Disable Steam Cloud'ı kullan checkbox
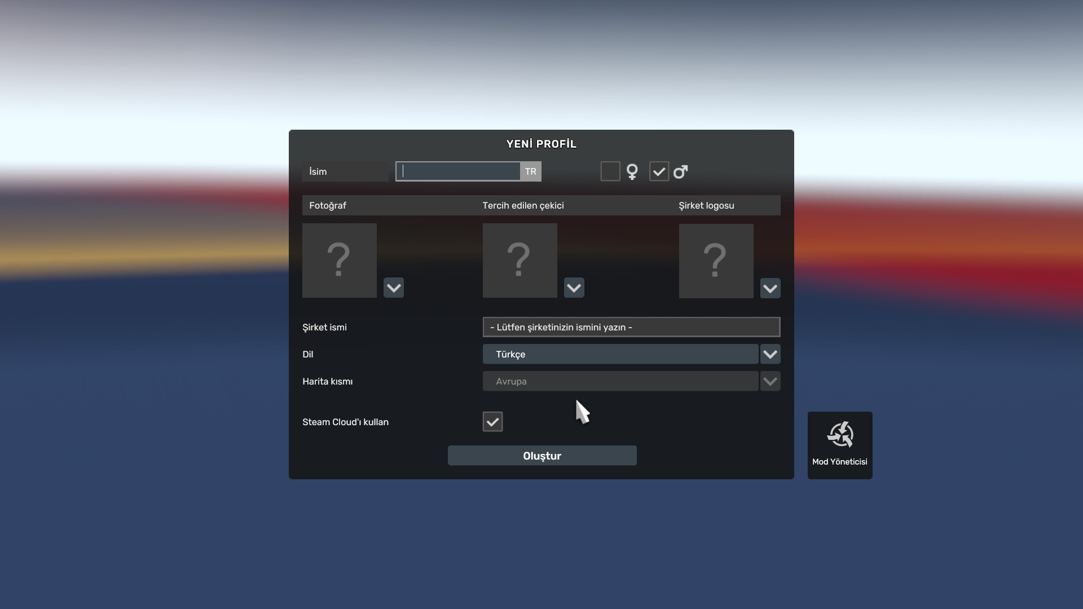 [492, 422]
